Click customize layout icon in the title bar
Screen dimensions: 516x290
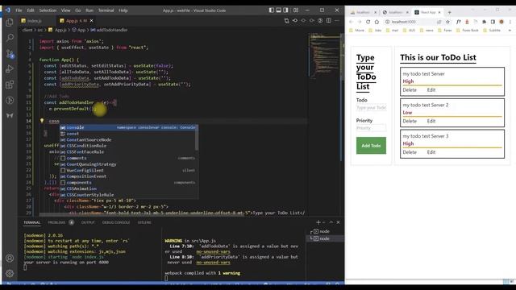click(296, 10)
